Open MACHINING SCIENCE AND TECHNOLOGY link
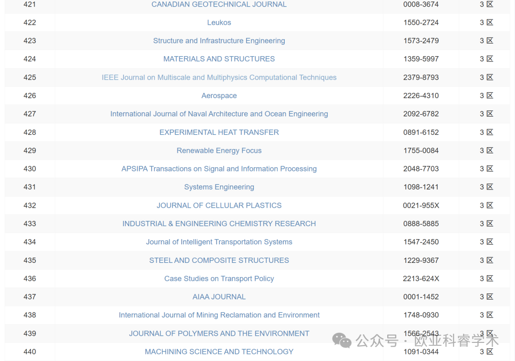 pos(219,352)
